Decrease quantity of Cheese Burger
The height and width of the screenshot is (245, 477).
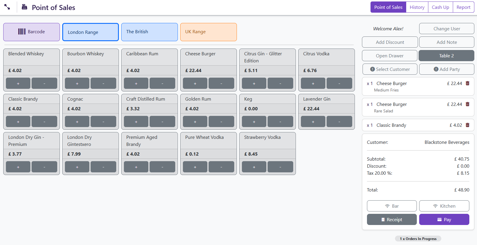click(221, 83)
